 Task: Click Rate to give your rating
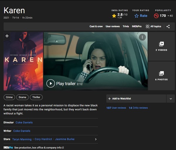point(143,16)
